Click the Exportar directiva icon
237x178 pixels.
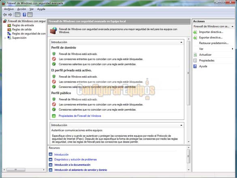click(x=195, y=38)
